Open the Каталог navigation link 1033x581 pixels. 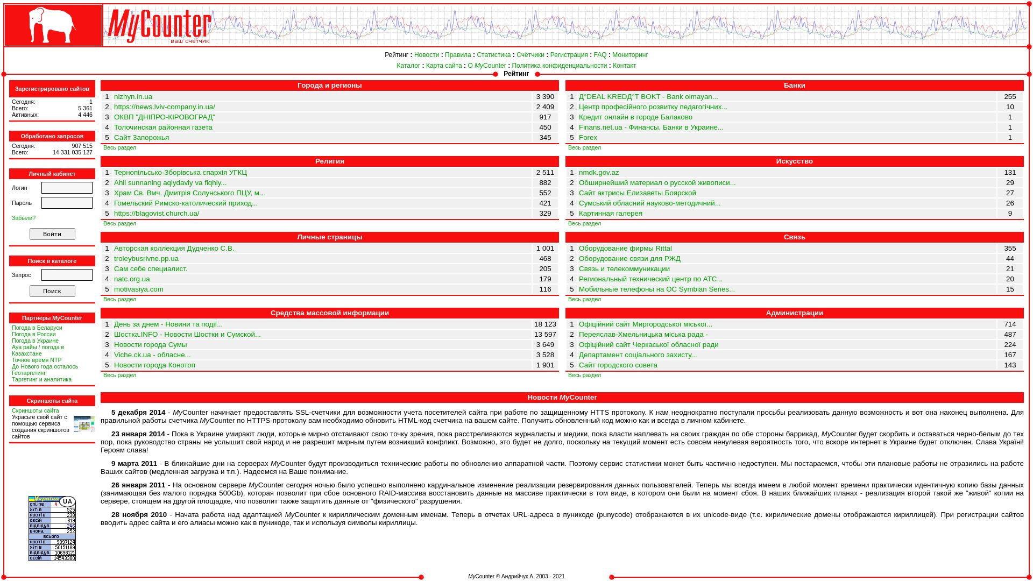point(408,66)
